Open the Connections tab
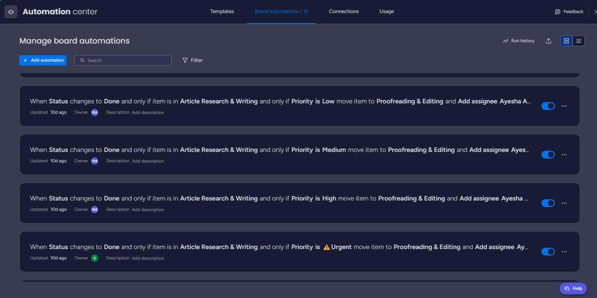Image resolution: width=597 pixels, height=298 pixels. (x=344, y=12)
